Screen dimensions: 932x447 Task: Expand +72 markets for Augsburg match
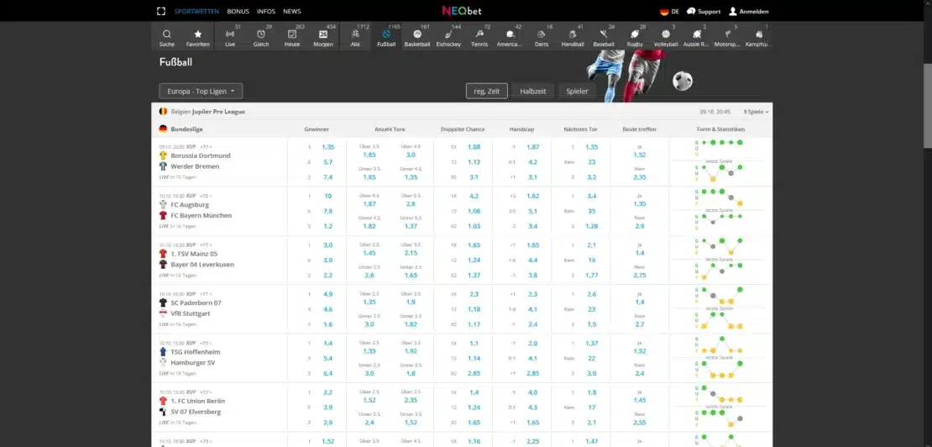pos(206,196)
